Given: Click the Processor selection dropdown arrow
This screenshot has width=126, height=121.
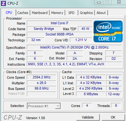Looking at the screenshot, I should pos(58,106).
